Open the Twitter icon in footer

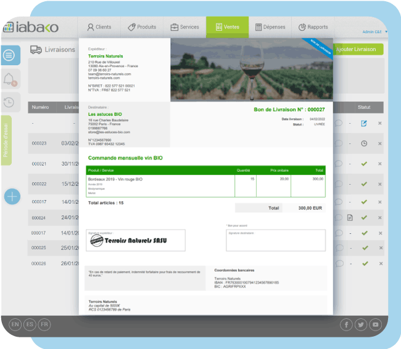pos(361,325)
